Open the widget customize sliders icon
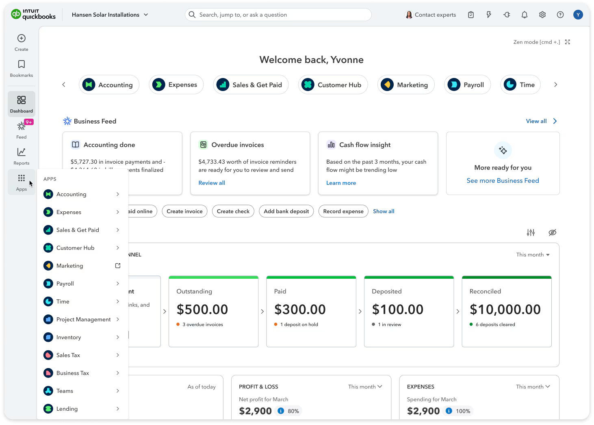 tap(531, 232)
